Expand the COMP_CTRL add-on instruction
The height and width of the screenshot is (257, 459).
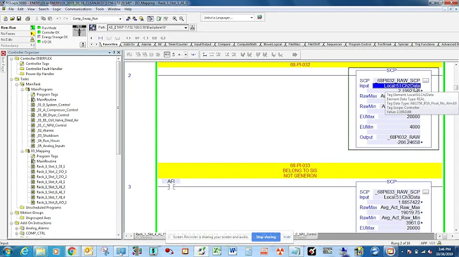pyautogui.click(x=17, y=233)
